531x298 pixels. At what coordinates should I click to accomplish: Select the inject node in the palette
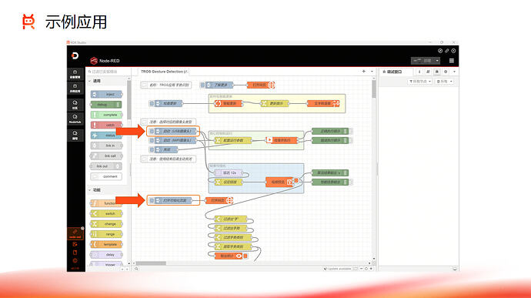pyautogui.click(x=106, y=94)
